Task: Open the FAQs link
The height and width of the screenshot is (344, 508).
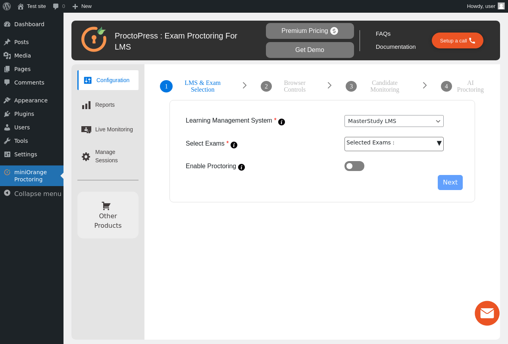Action: tap(383, 34)
